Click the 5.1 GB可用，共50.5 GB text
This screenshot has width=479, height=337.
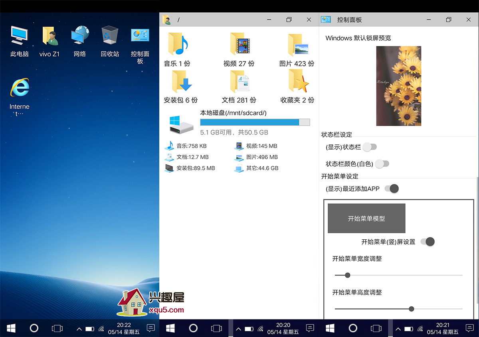pyautogui.click(x=234, y=132)
